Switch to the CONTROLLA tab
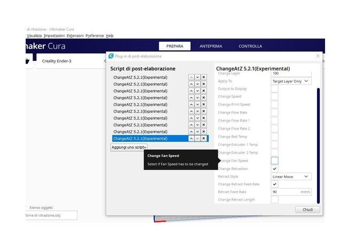This screenshot has height=245, width=347. [x=250, y=46]
